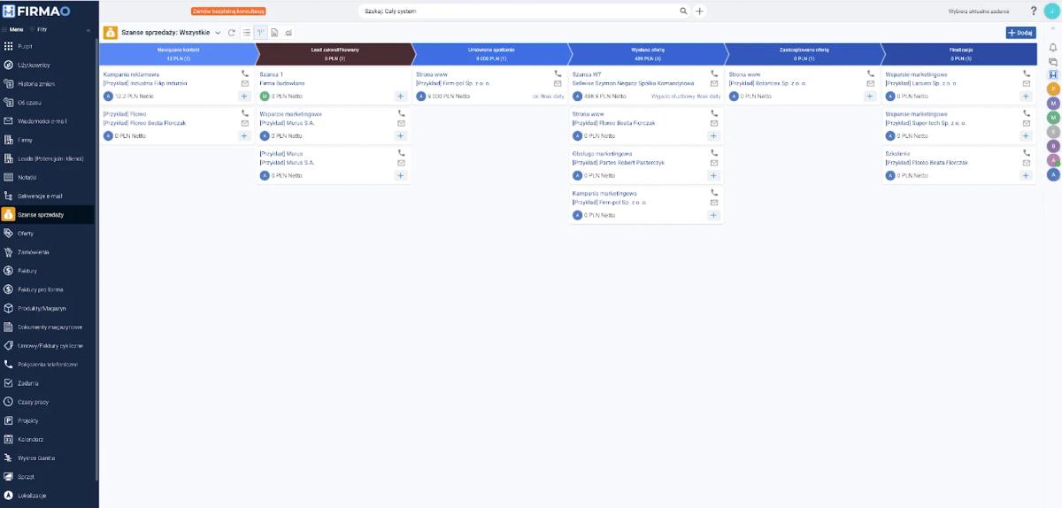
Task: Open Pulpit from the sidebar
Action: pyautogui.click(x=49, y=46)
